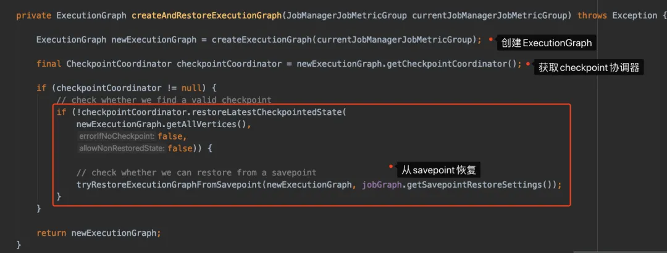Select the tryRestoreExecutionGraphFromSavepoint call

click(169, 185)
